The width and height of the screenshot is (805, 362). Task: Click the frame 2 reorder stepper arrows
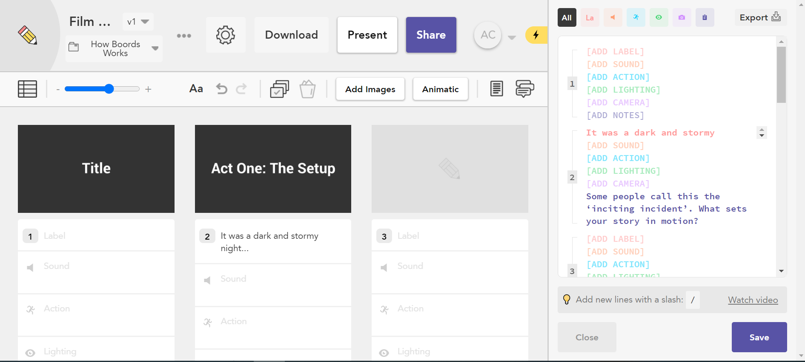tap(762, 133)
